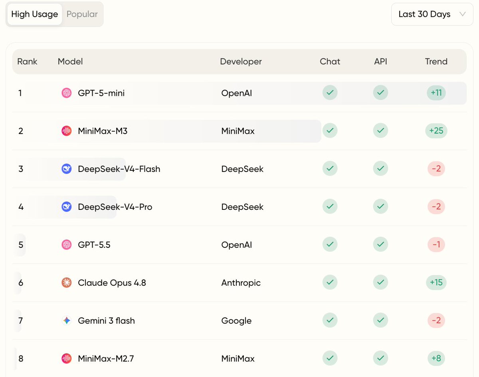Click the API checkmark for Gemini 3 flash
This screenshot has height=377, width=479.
(380, 320)
